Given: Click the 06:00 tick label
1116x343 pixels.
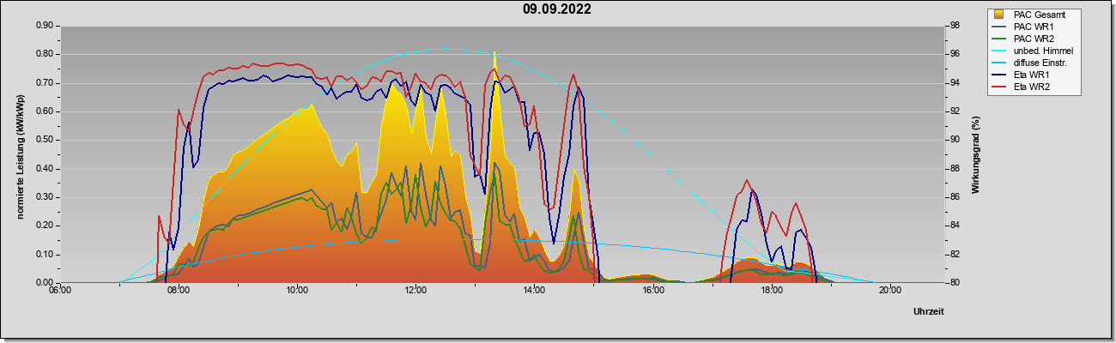Looking at the screenshot, I should [x=60, y=290].
